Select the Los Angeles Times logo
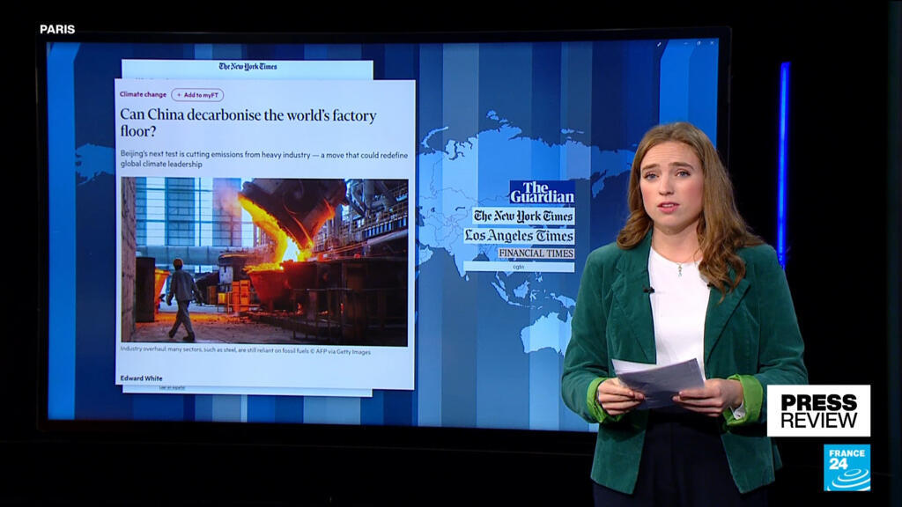Image resolution: width=902 pixels, height=507 pixels. coord(520,236)
